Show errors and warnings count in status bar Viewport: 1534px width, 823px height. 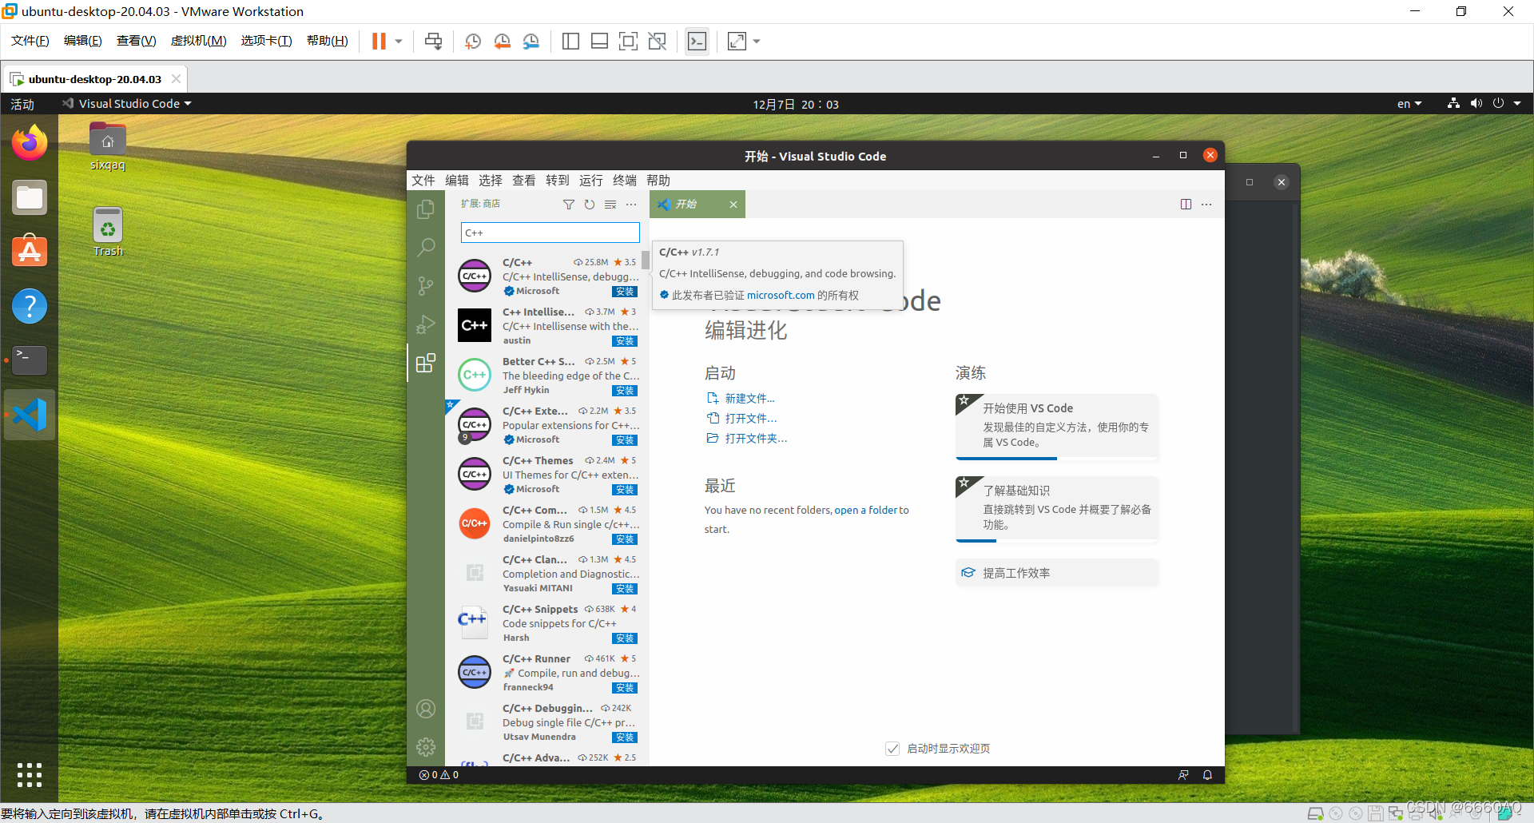click(x=439, y=775)
